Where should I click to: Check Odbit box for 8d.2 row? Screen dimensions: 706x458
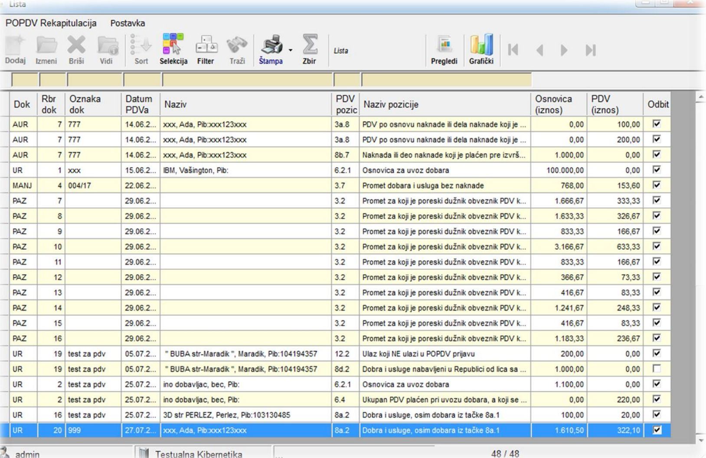tap(657, 369)
